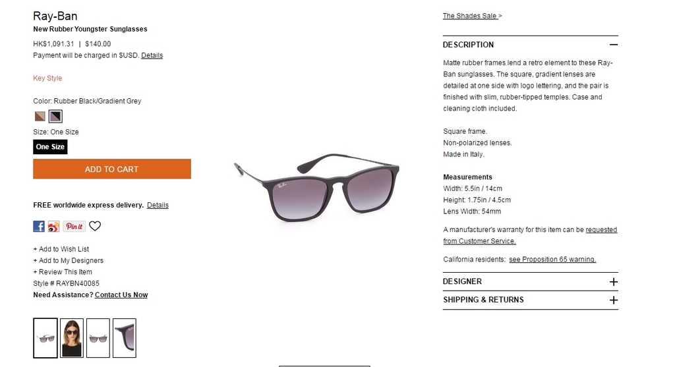Click the heart favorite icon
This screenshot has width=675, height=367.
tap(95, 226)
